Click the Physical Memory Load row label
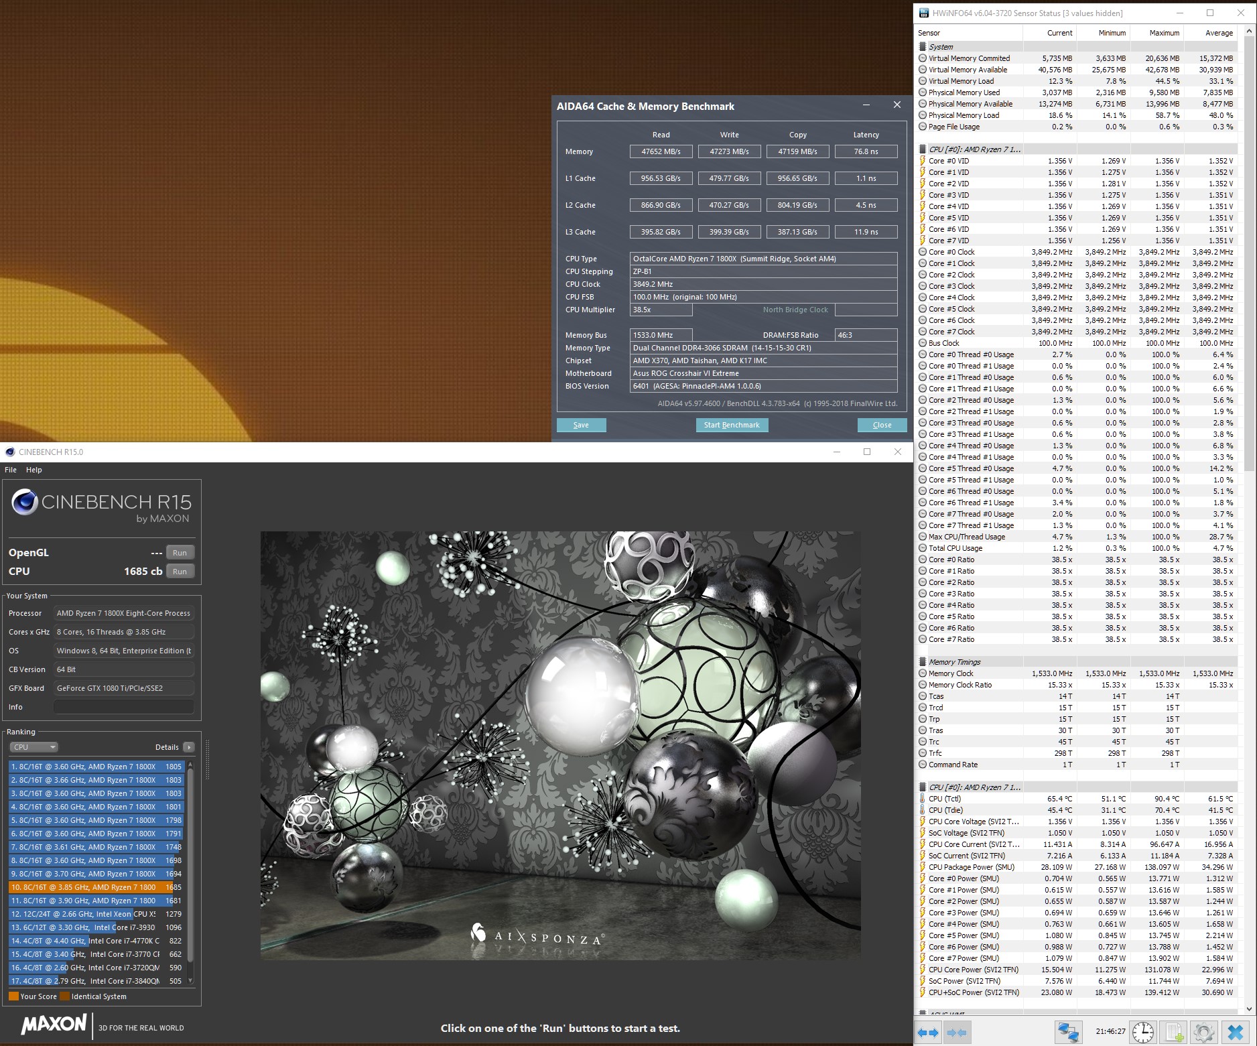 tap(964, 115)
